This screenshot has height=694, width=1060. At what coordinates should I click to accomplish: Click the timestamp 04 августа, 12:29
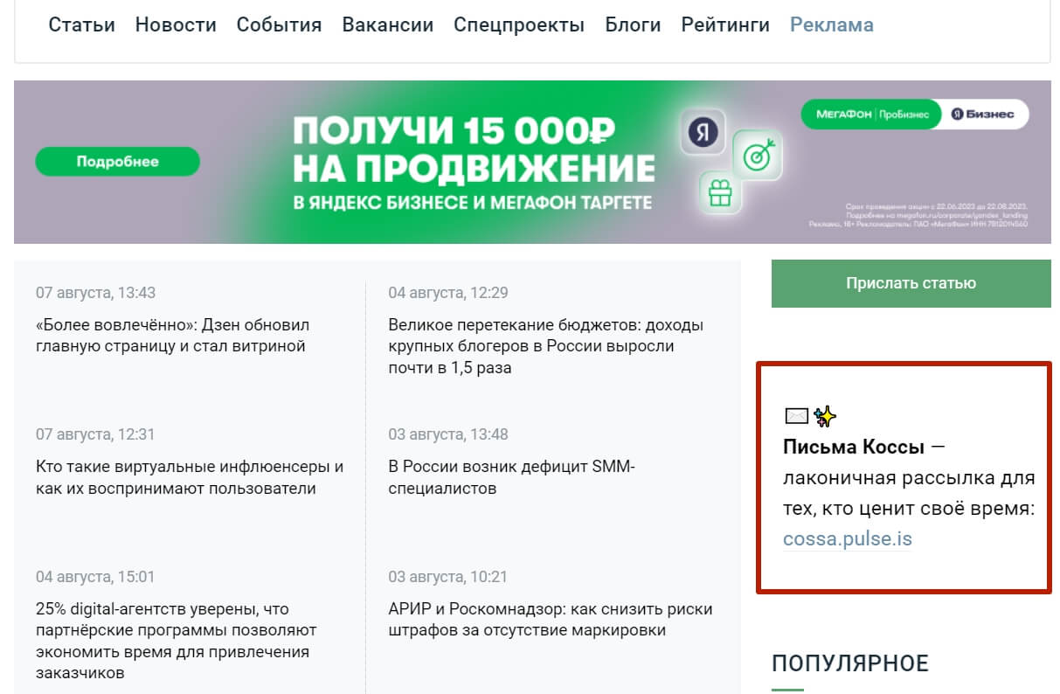tap(448, 293)
